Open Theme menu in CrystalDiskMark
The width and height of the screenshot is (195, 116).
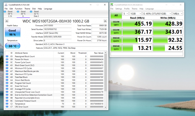click(134, 9)
